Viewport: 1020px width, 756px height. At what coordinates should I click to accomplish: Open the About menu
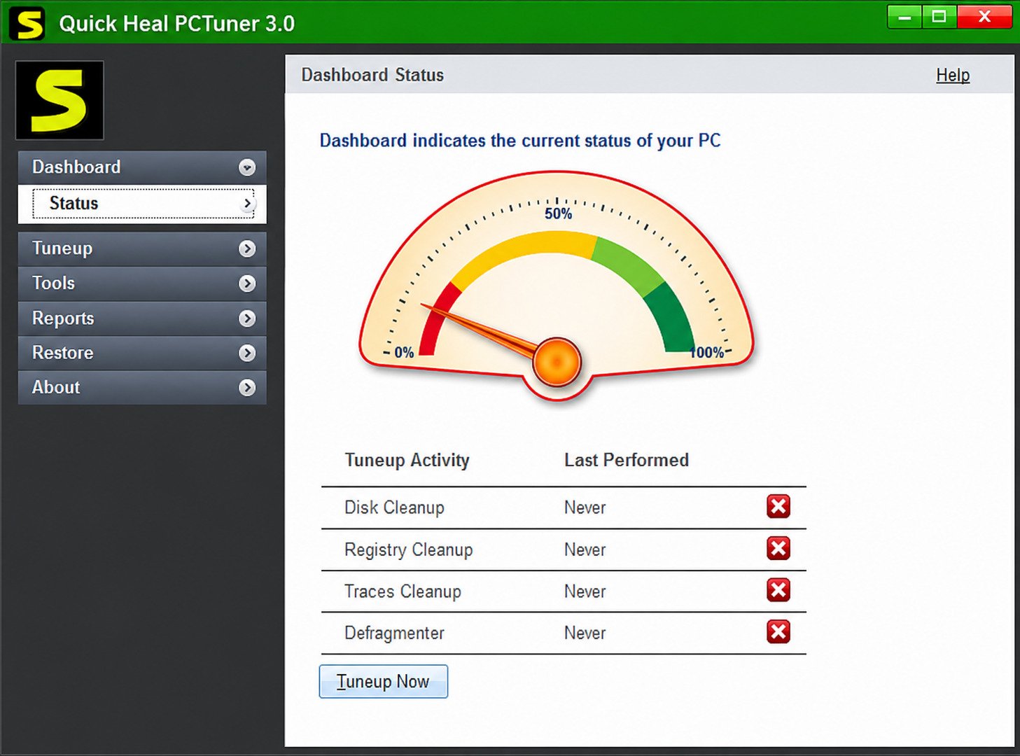tap(142, 388)
